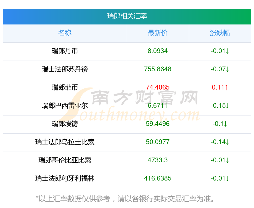Viewport: 254px width, 208px height.
Task: Select the 4733.3 latest price cell
Action: tap(158, 160)
